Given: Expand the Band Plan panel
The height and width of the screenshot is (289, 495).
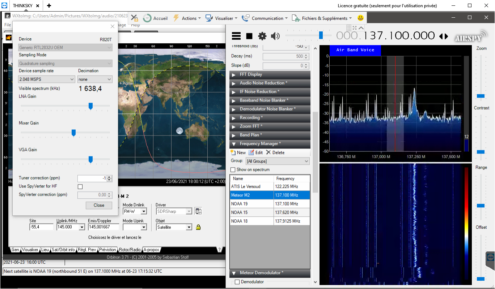Looking at the screenshot, I should pos(270,135).
